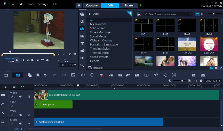Open the Sound Mixer
223x131 pixels.
pyautogui.click(x=111, y=75)
